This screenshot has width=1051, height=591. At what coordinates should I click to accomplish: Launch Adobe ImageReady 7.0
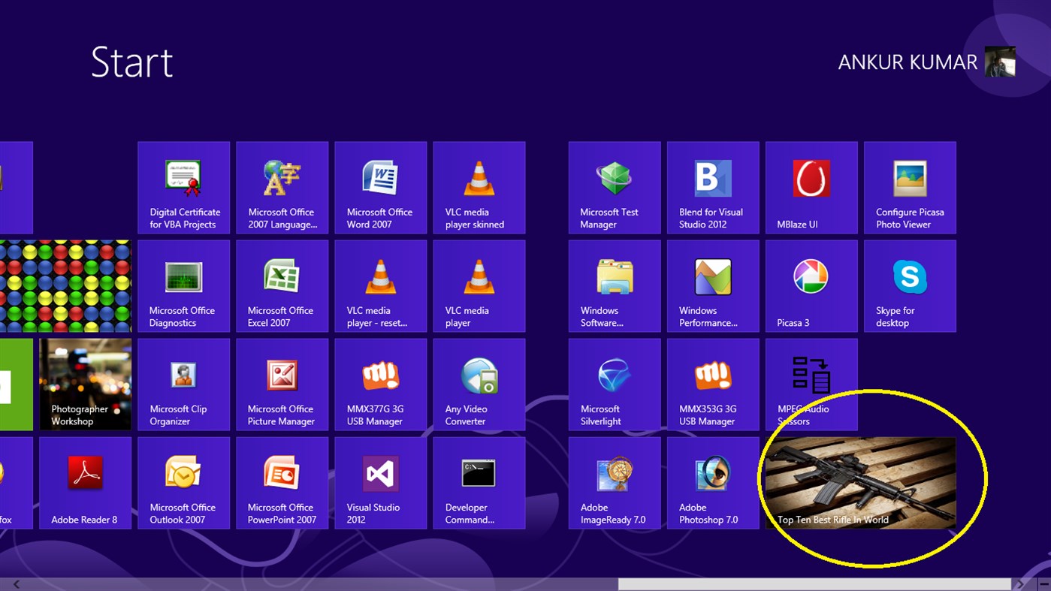[x=615, y=483]
